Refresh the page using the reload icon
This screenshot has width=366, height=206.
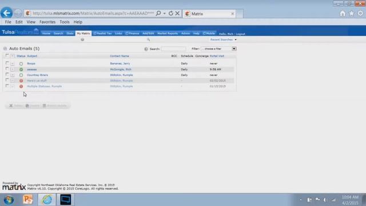point(171,13)
